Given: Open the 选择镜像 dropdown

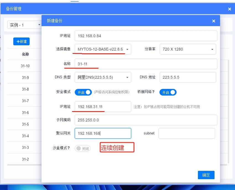Looking at the screenshot, I should (x=103, y=49).
